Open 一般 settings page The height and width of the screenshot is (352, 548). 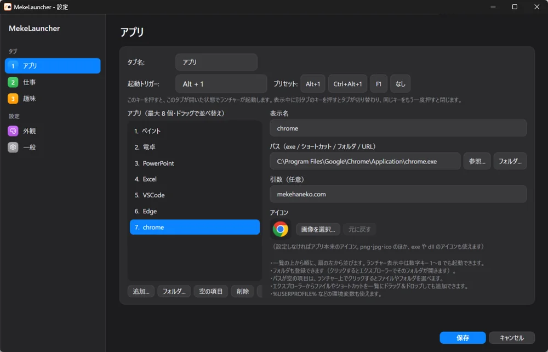tap(53, 147)
